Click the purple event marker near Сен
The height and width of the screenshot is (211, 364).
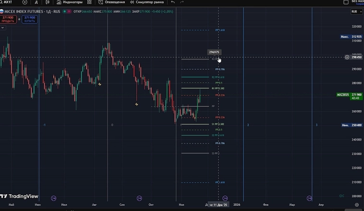pyautogui.click(x=139, y=198)
